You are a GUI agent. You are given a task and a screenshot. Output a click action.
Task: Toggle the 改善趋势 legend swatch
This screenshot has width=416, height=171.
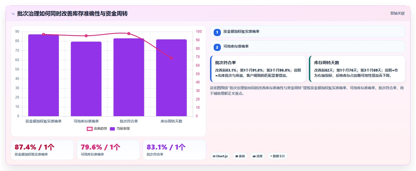[89, 129]
